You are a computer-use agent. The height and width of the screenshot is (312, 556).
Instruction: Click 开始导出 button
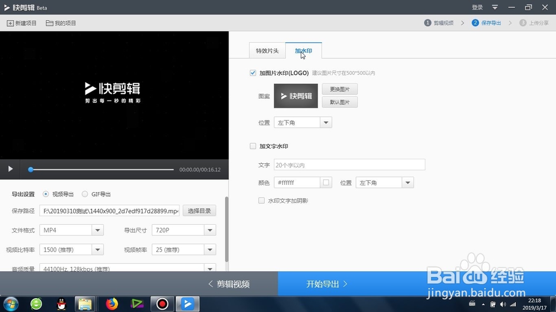(326, 284)
